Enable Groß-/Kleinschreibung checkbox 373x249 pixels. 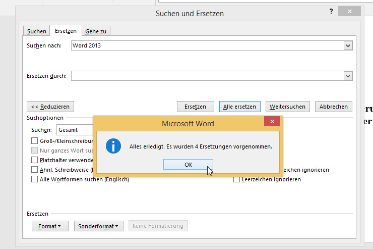pos(34,141)
